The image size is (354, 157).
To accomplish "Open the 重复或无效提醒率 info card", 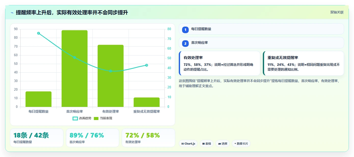I will (303, 63).
